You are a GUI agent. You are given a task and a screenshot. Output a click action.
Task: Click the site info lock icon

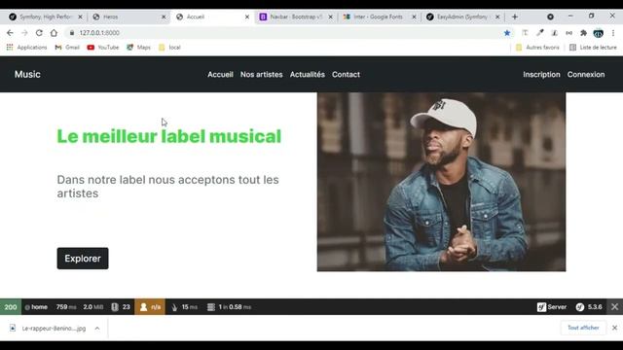[x=72, y=33]
